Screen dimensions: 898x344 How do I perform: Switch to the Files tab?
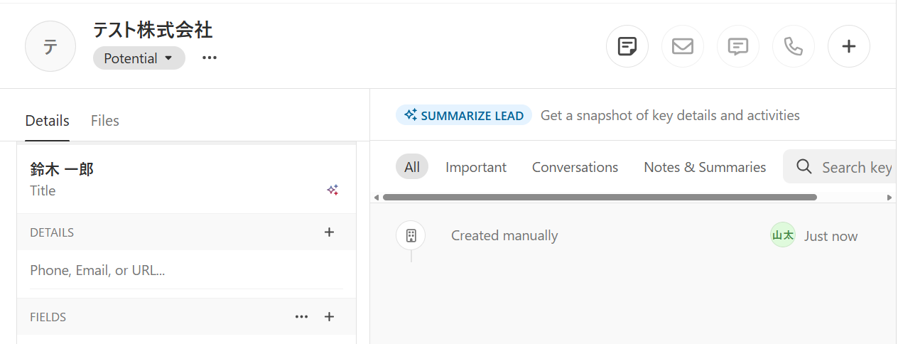pos(105,121)
